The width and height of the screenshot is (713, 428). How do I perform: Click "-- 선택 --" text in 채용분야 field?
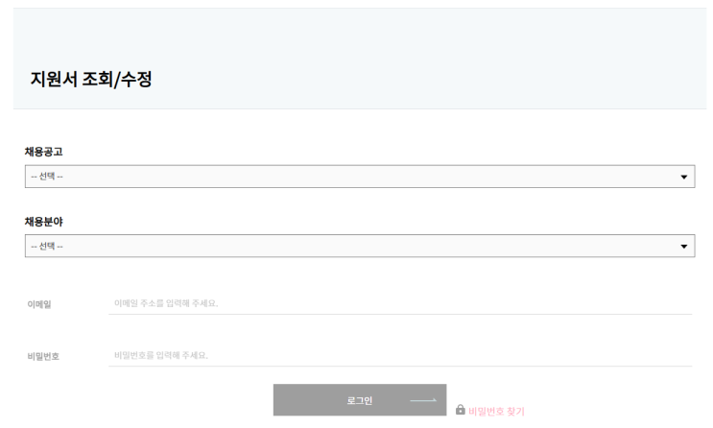click(47, 247)
